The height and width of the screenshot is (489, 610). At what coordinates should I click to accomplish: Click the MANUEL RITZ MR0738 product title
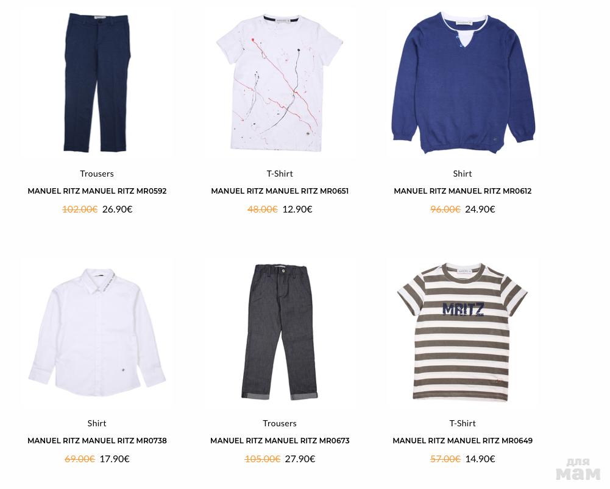(97, 440)
